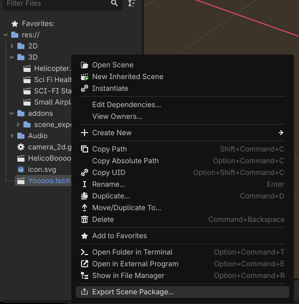Click the search magnifier in Filter Files
Screen dimensions: 299x304
[x=114, y=3]
